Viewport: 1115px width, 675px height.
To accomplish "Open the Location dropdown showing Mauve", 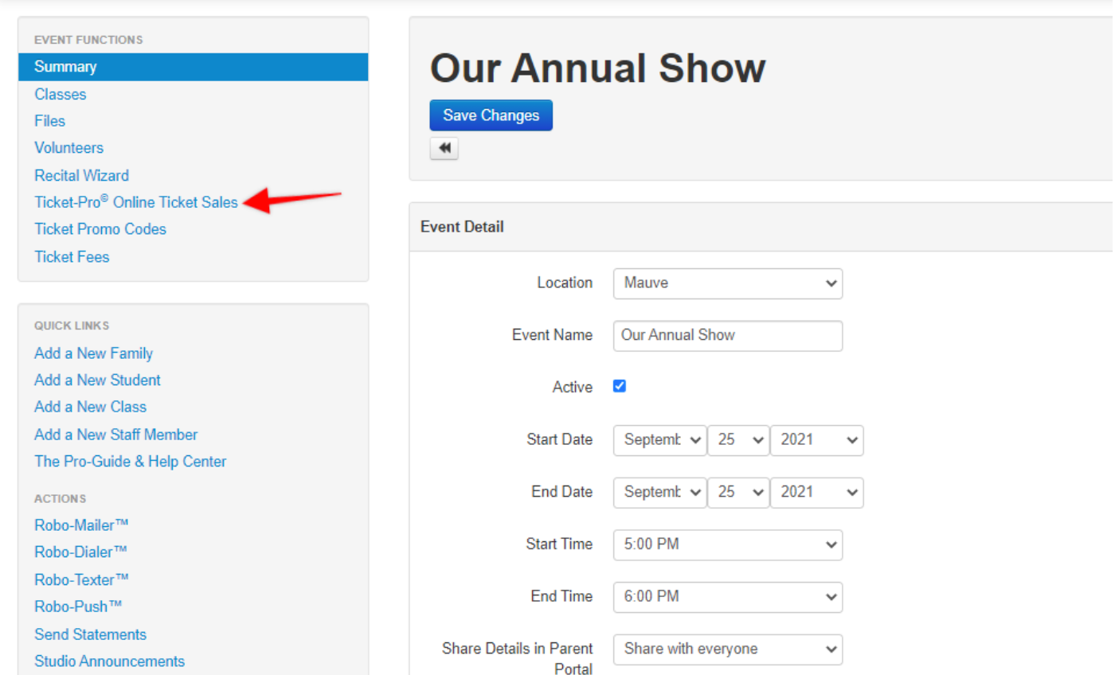I will (x=728, y=283).
